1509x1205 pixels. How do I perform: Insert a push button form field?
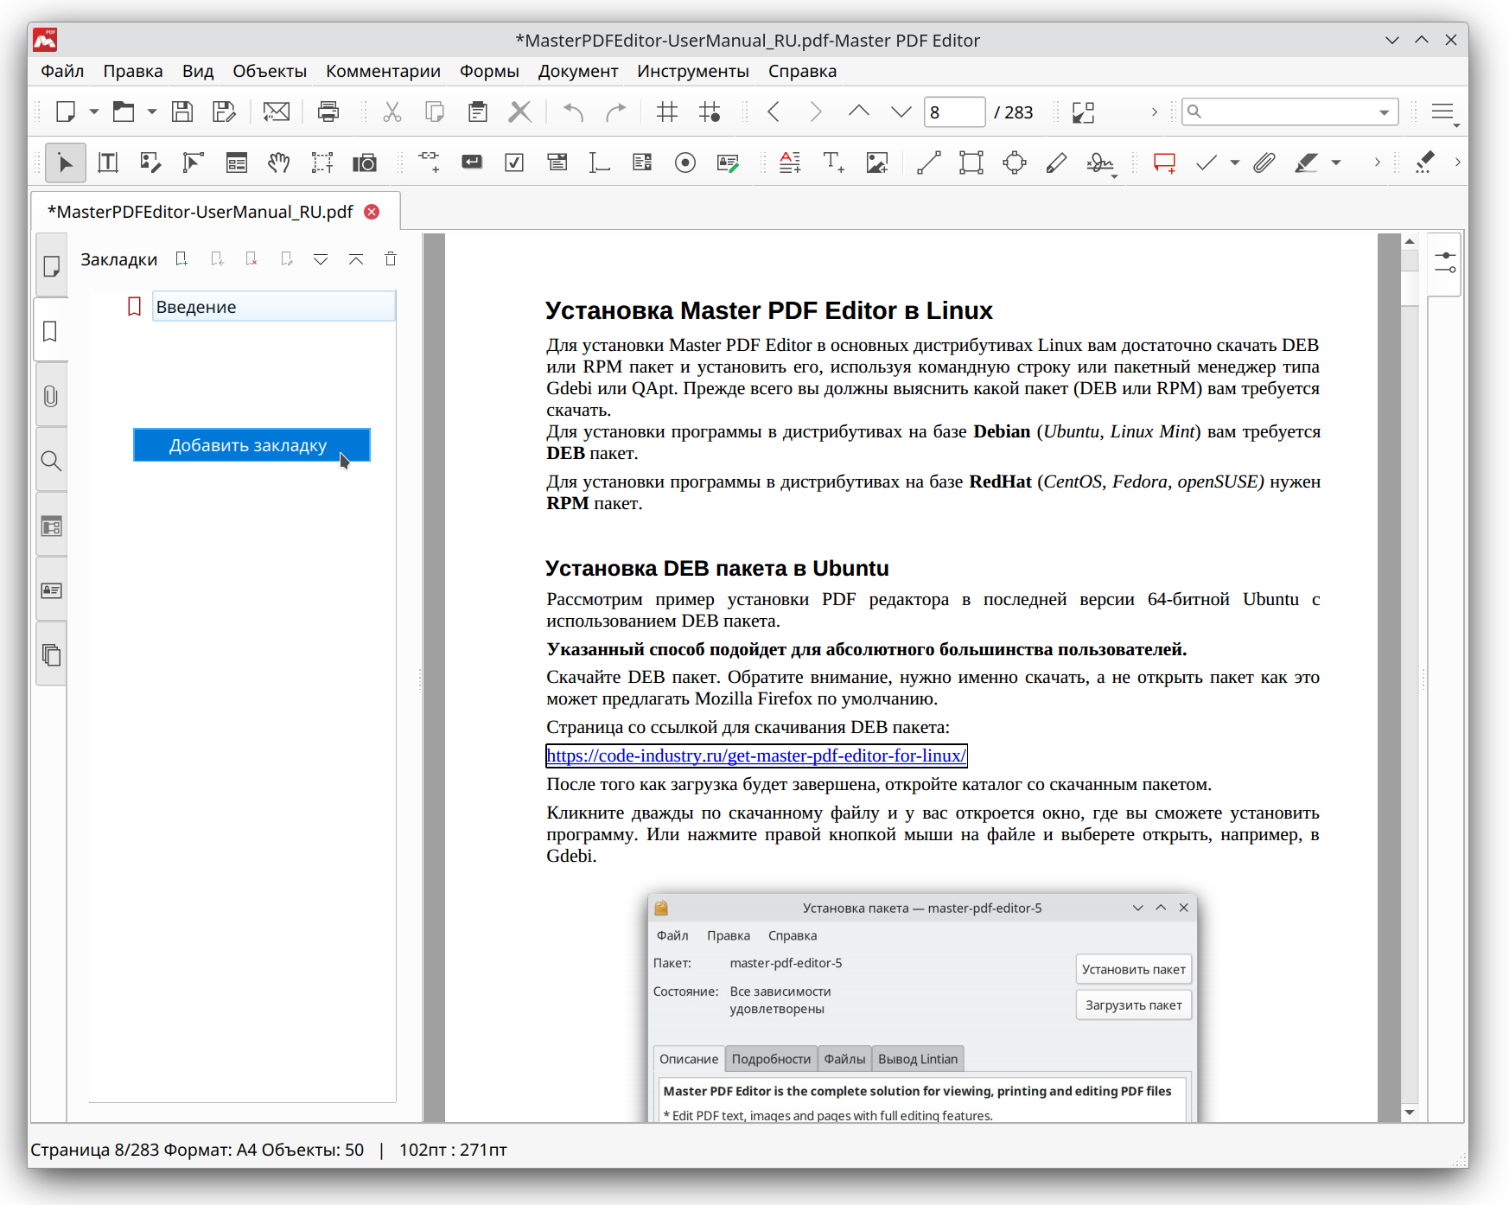(472, 162)
